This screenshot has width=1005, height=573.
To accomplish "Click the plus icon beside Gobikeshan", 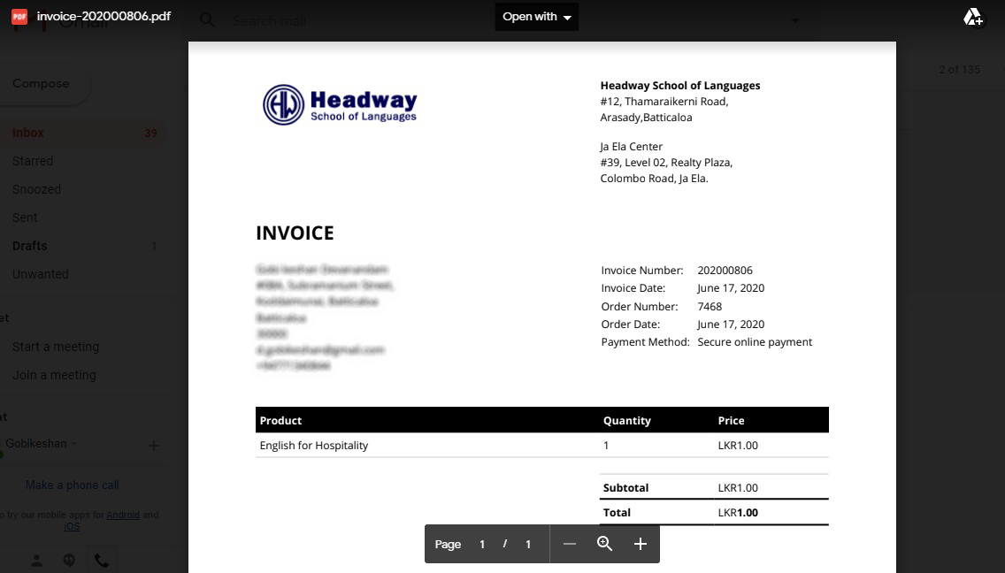I will pyautogui.click(x=154, y=446).
